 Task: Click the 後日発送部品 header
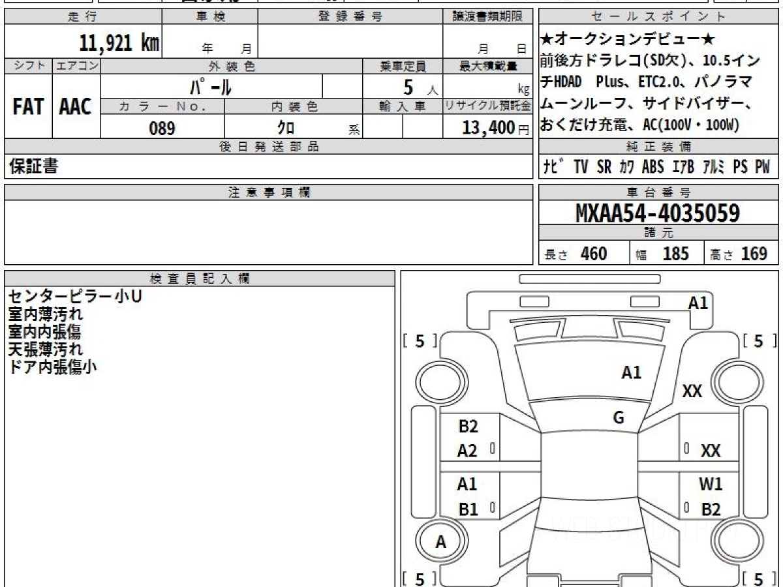pos(269,147)
